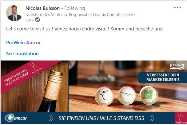Viewport: 187px width, 125px height.
Task: Open the three-dot post options menu
Action: [x=177, y=8]
